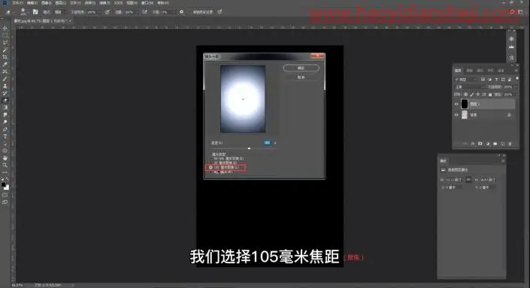The image size is (530, 288).
Task: Click link width and height icon in Properties
Action: (468, 180)
